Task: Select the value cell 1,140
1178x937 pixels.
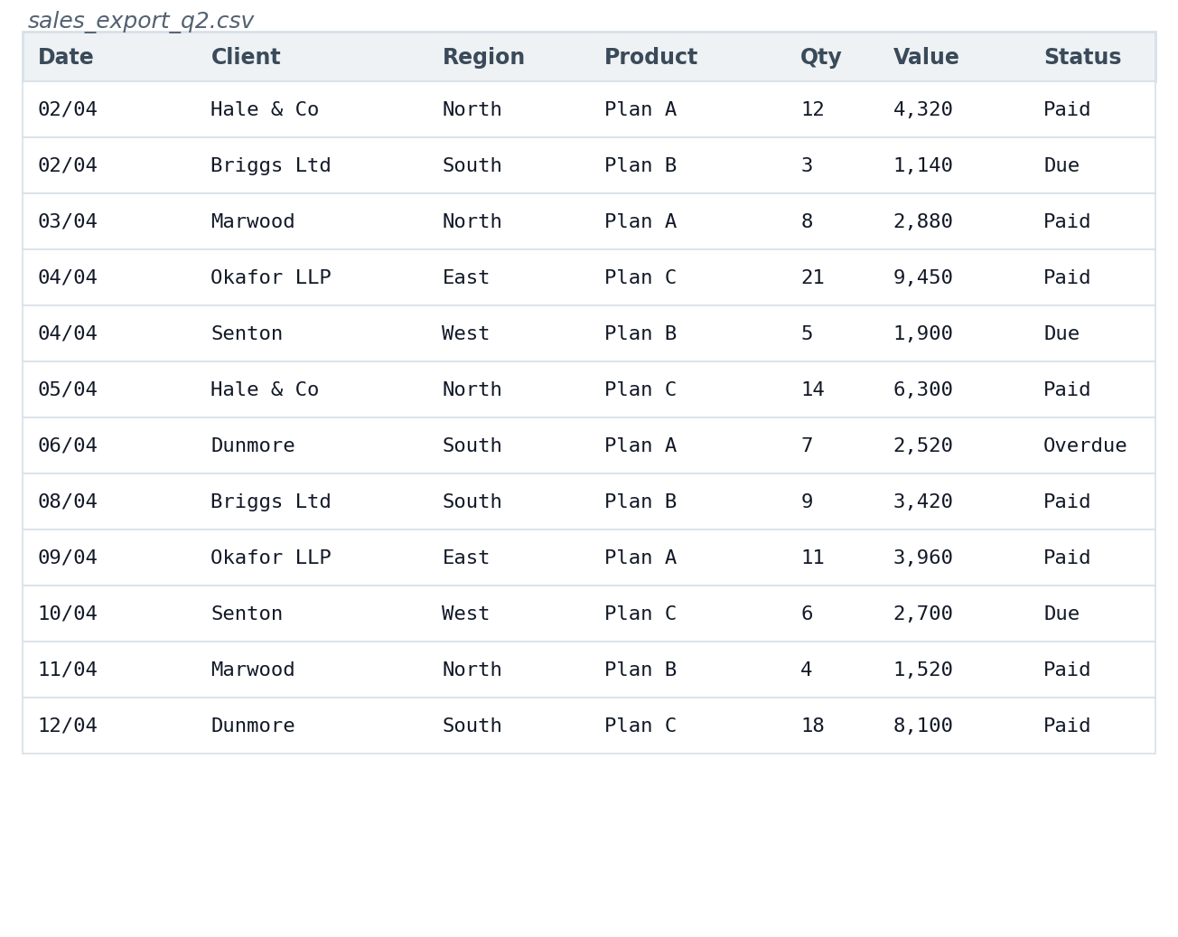Action: tap(922, 166)
